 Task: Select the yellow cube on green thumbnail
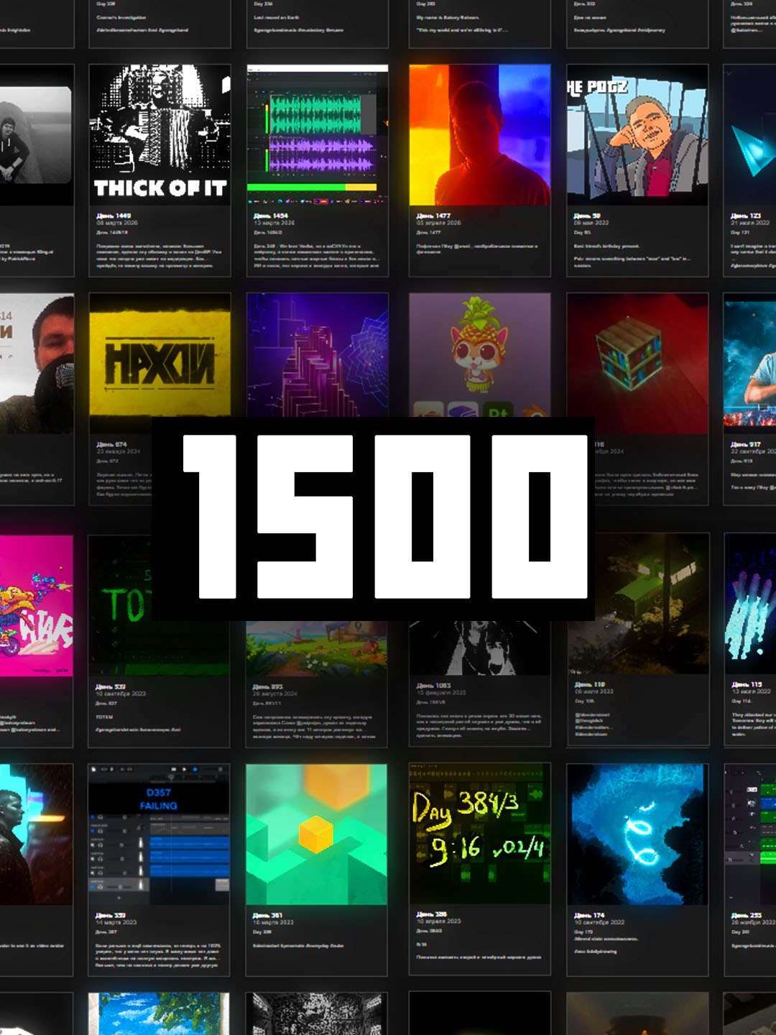(317, 834)
